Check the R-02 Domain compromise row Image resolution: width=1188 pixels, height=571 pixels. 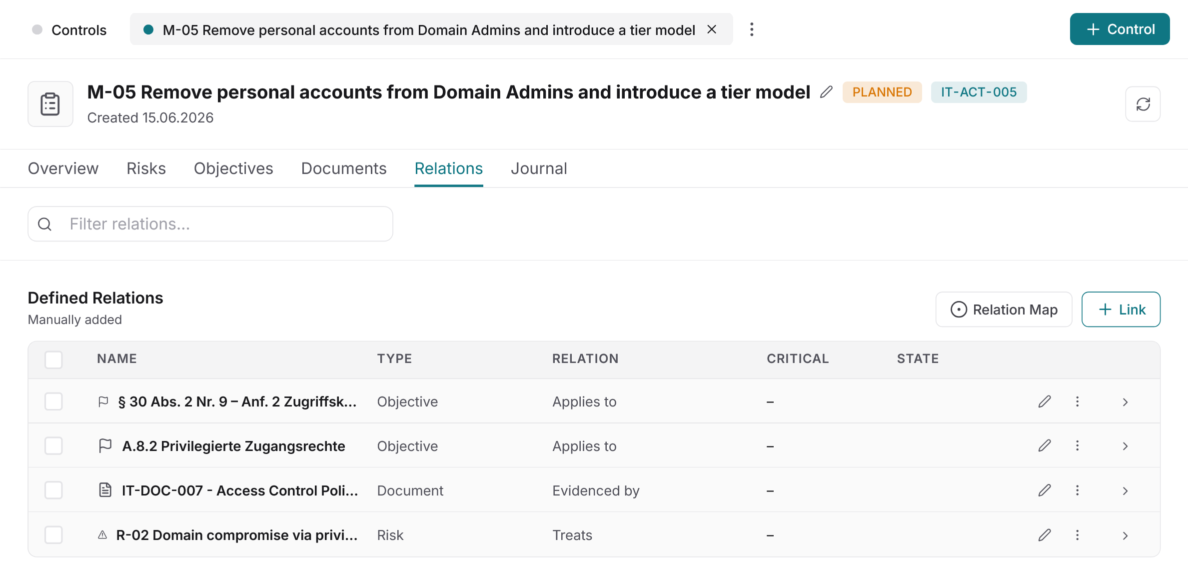[x=53, y=535]
